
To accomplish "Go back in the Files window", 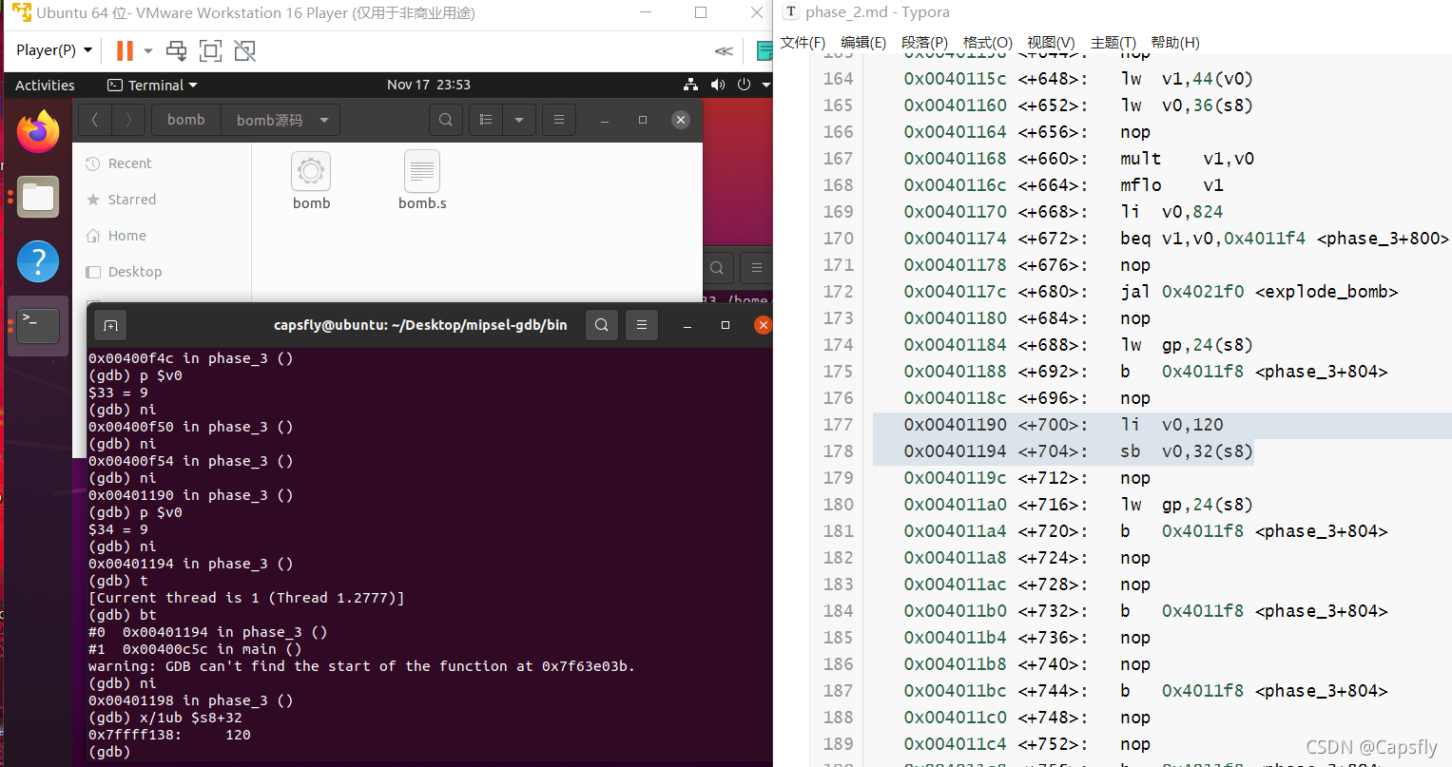I will tap(94, 120).
